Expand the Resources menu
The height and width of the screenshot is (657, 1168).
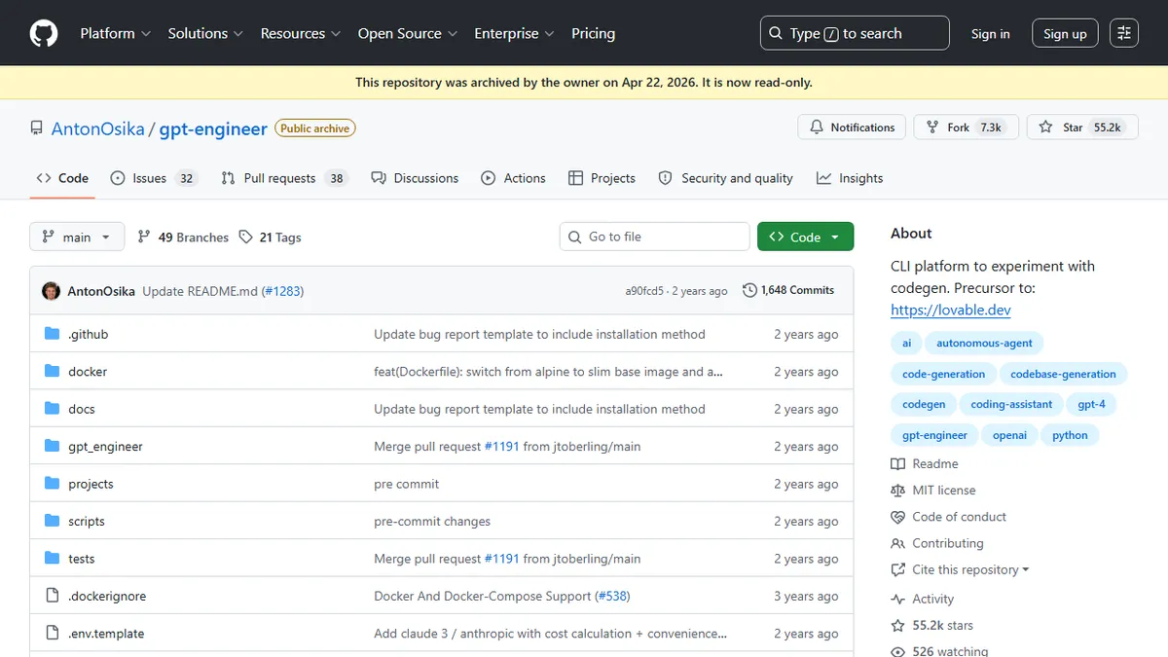point(300,33)
